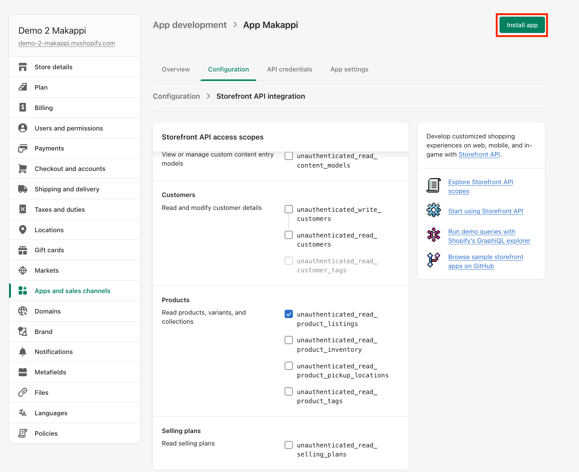Click the Markets globe icon

pos(23,270)
